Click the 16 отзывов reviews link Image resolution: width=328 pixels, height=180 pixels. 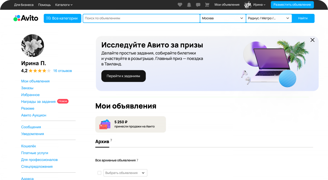point(62,71)
